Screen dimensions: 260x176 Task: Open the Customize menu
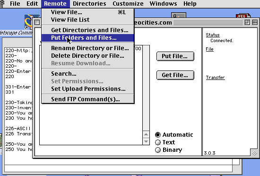[128, 4]
